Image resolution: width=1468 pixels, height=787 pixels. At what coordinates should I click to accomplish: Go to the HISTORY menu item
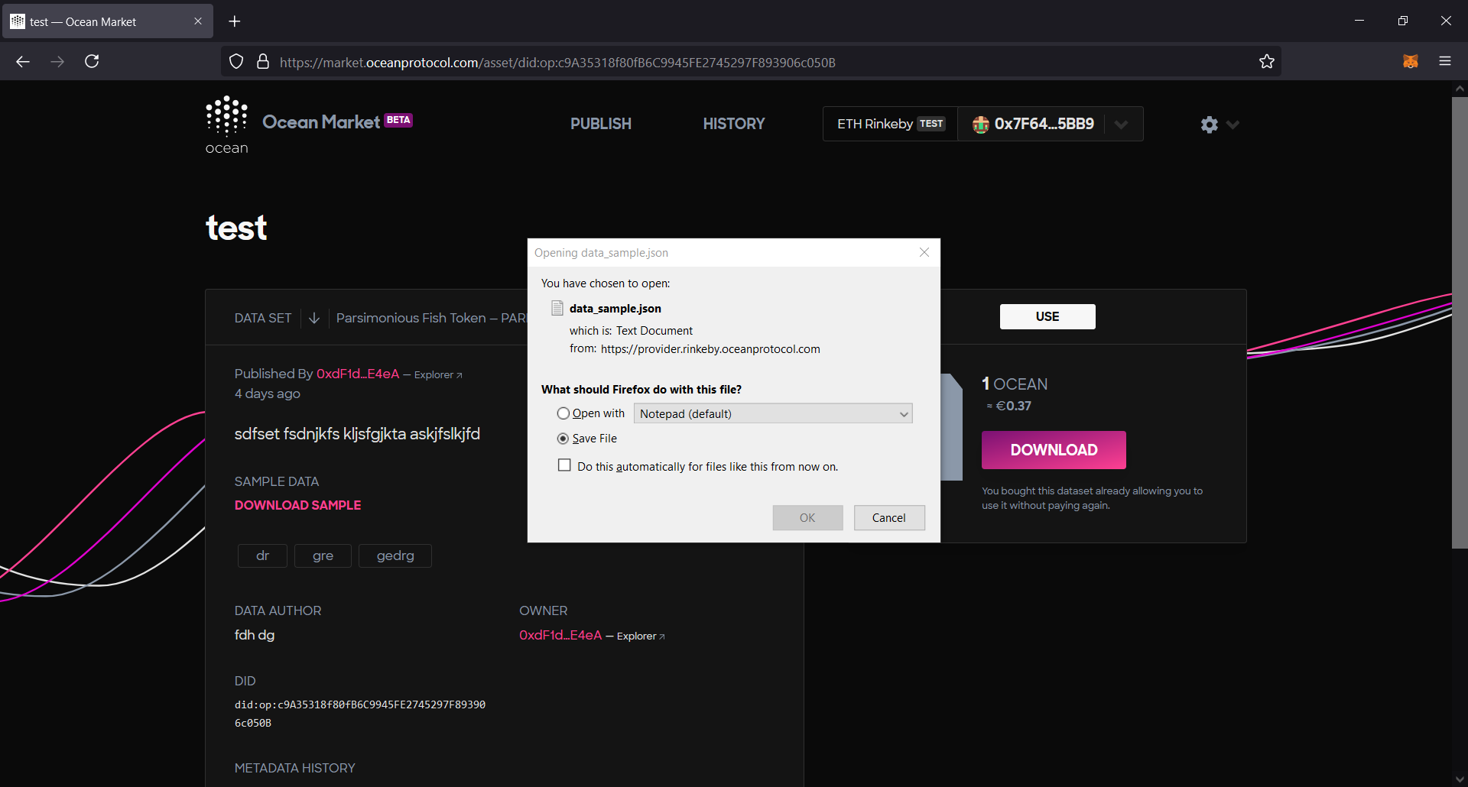point(734,124)
